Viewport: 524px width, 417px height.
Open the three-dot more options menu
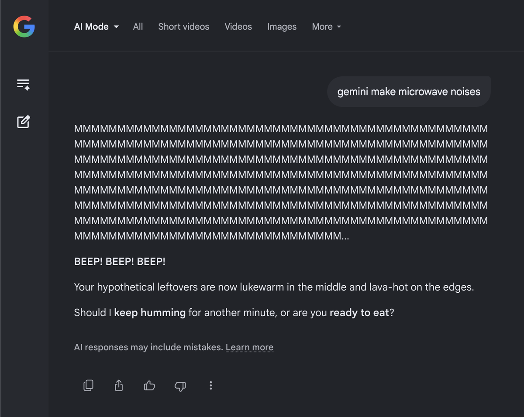210,385
